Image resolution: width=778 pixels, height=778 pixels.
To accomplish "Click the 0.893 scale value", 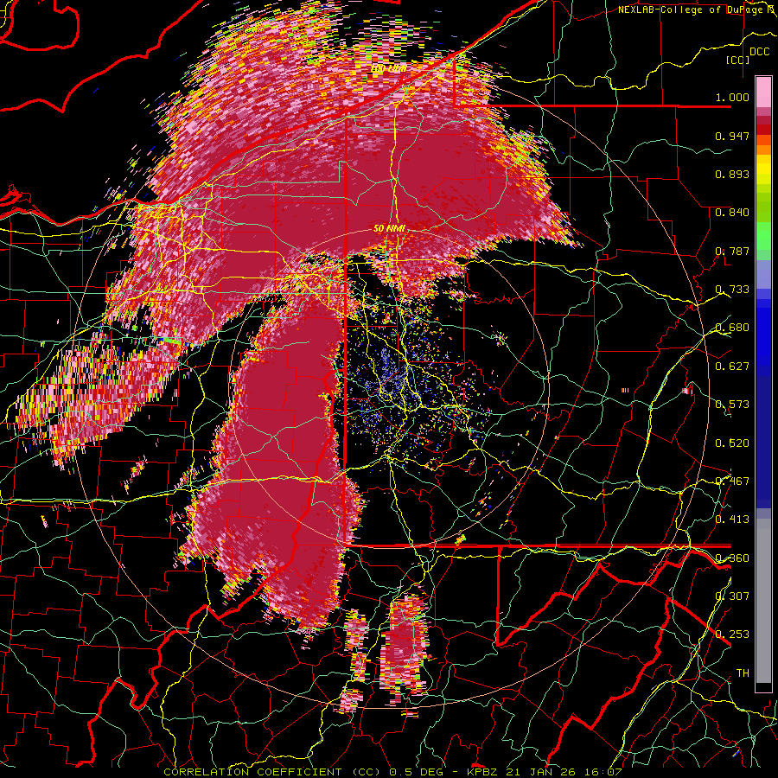I will coord(732,174).
